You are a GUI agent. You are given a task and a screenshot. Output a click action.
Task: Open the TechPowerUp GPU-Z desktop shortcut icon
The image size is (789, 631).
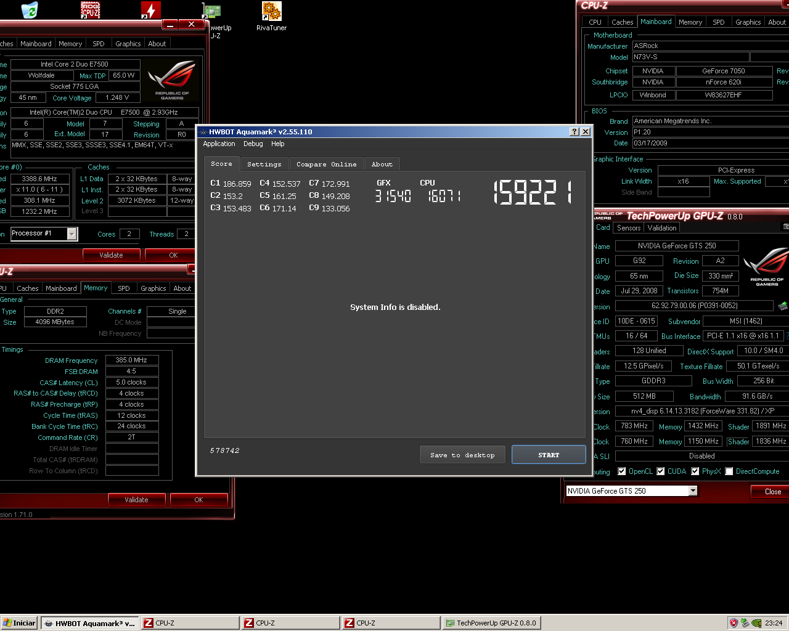pyautogui.click(x=213, y=11)
